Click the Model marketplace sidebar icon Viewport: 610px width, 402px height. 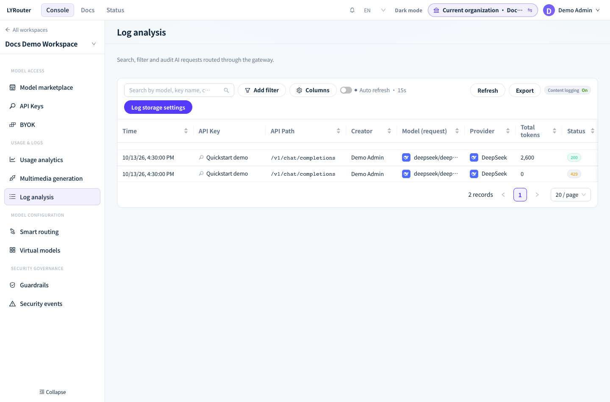[12, 88]
